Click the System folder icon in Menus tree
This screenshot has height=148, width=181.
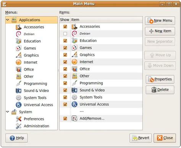coord(14,112)
